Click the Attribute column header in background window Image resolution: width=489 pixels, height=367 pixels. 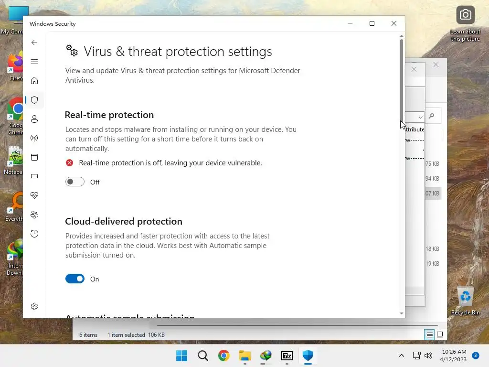click(x=415, y=130)
